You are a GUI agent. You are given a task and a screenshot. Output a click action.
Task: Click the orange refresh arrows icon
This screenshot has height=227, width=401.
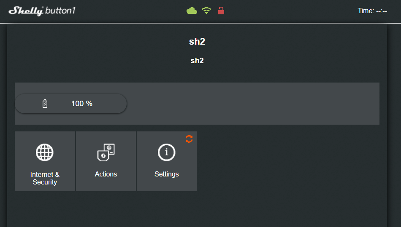click(189, 139)
